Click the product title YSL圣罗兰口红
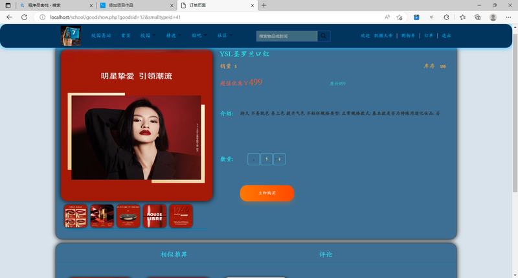The height and width of the screenshot is (278, 518). pos(245,54)
